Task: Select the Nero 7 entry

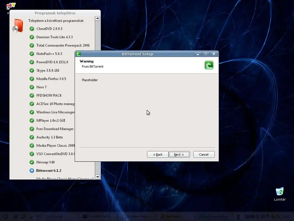Action: (41, 87)
